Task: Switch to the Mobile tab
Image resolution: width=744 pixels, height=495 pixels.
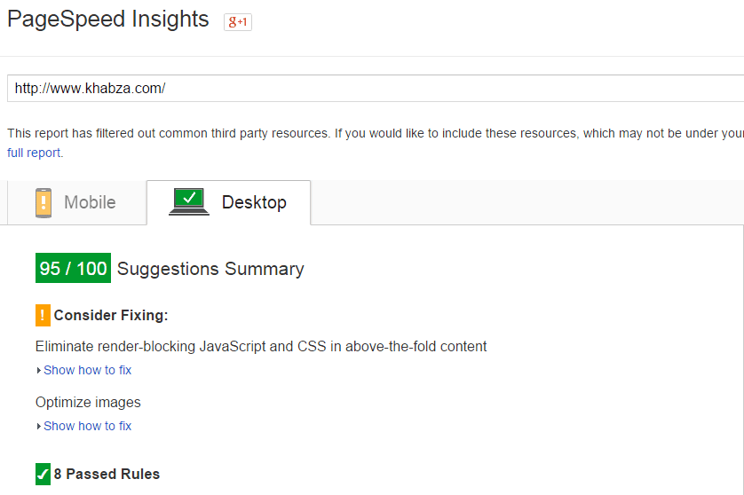Action: [77, 202]
